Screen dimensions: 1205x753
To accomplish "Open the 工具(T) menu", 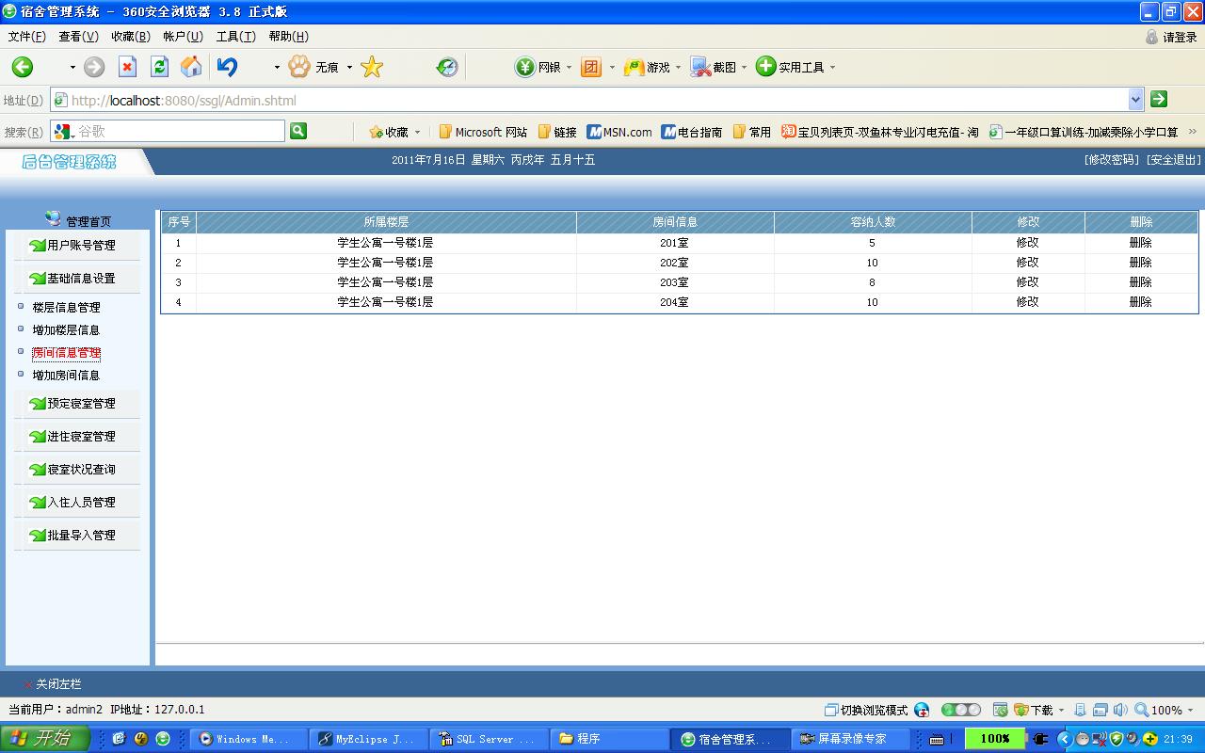I will [x=235, y=37].
